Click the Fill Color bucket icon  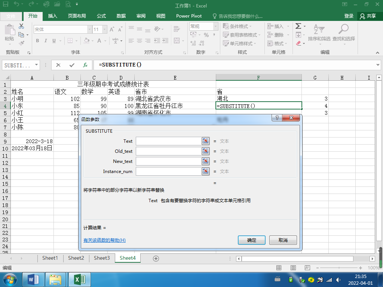[x=86, y=40]
